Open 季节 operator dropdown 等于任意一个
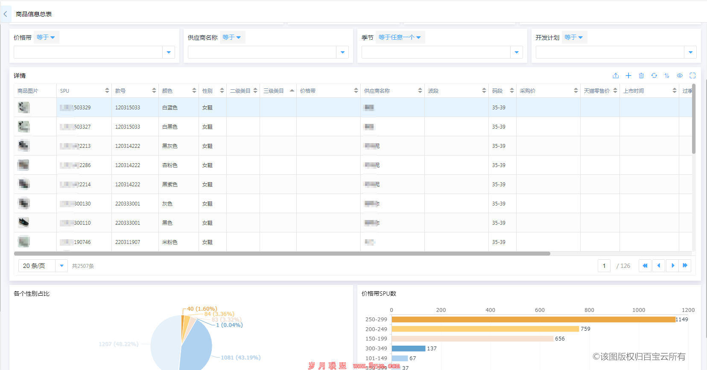This screenshot has width=707, height=370. click(400, 38)
